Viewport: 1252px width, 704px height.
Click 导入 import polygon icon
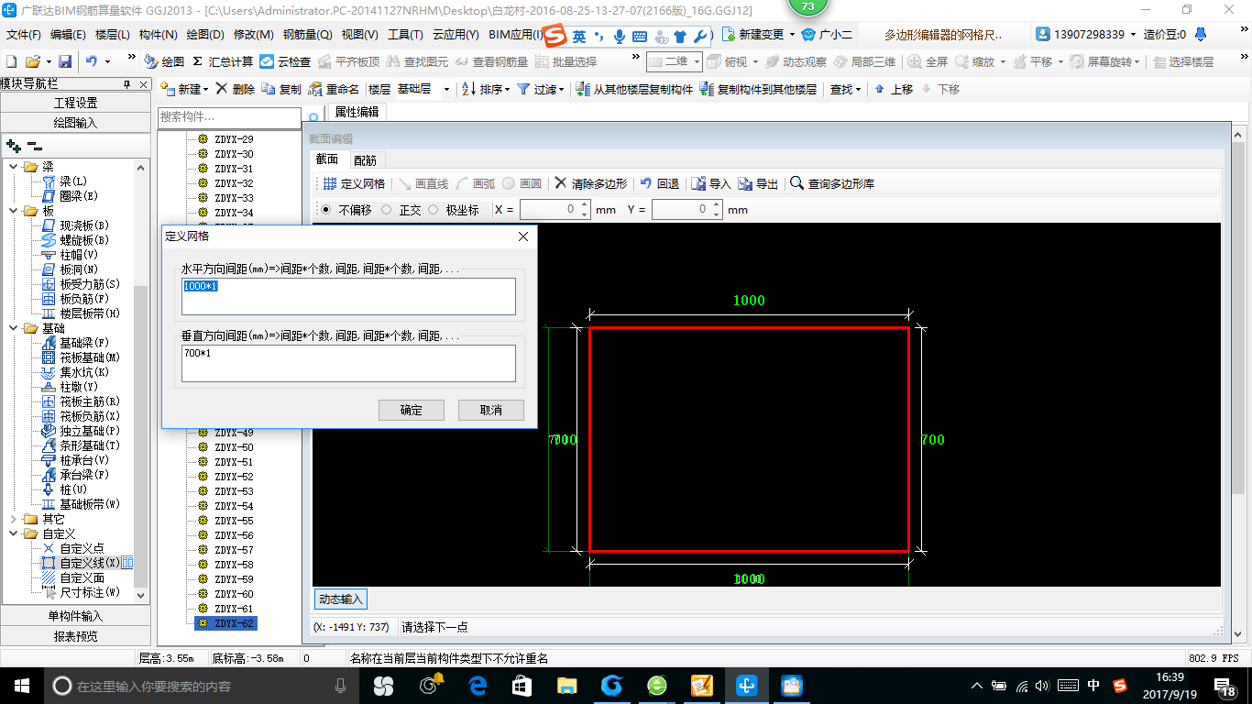point(711,183)
